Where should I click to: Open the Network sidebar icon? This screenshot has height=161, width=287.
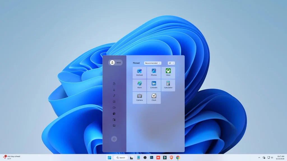pyautogui.click(x=114, y=113)
